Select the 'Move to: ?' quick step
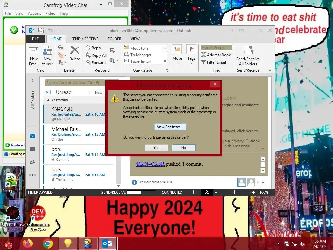The image size is (333, 250). point(143,48)
